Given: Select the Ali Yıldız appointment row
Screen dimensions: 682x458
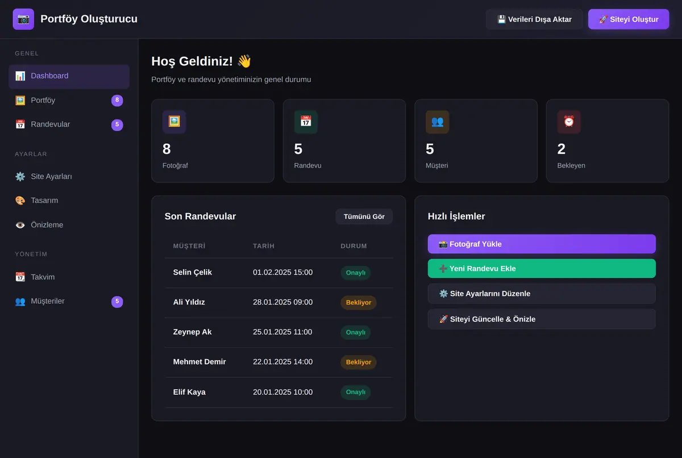Looking at the screenshot, I should click(x=278, y=302).
